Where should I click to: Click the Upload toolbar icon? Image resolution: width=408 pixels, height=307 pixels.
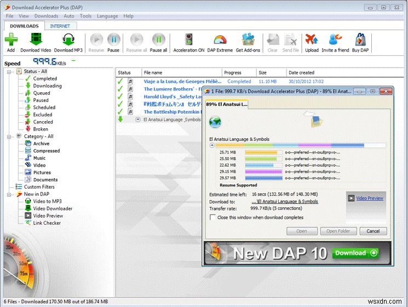(312, 40)
